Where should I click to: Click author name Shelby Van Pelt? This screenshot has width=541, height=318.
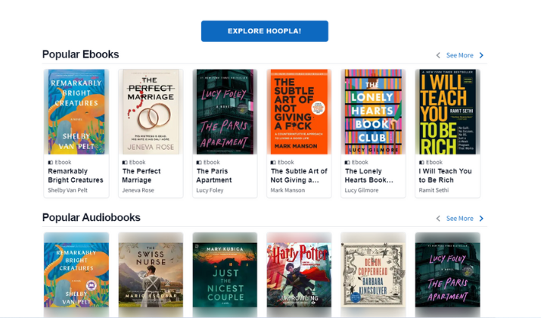pos(67,190)
